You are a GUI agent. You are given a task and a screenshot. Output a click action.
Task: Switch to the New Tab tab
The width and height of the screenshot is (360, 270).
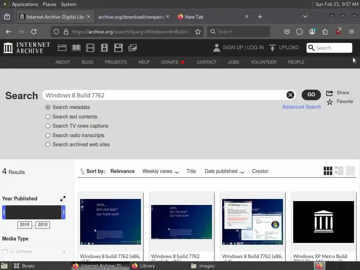(212, 17)
